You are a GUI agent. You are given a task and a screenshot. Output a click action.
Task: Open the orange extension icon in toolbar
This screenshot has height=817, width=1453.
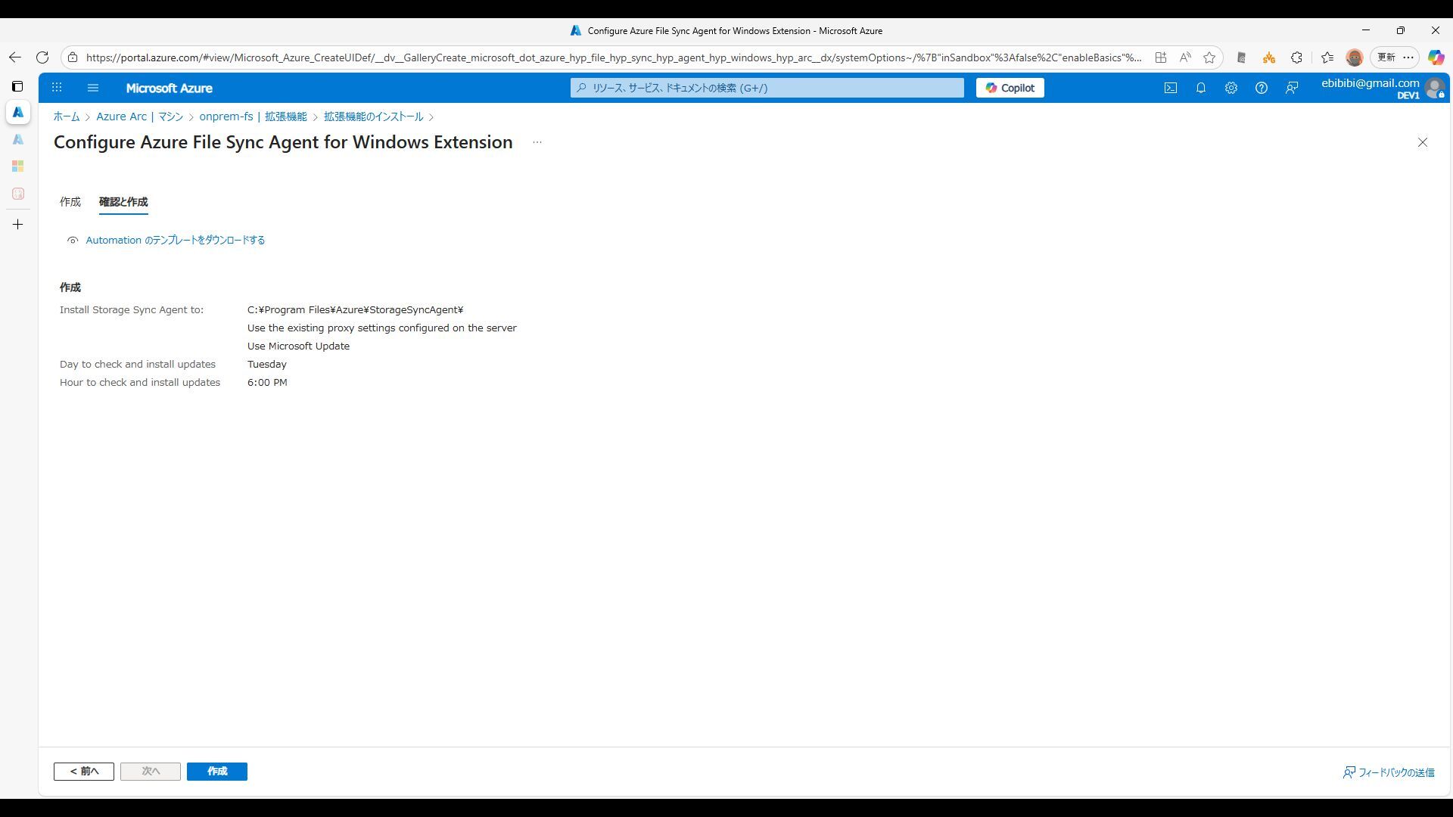pyautogui.click(x=1268, y=57)
